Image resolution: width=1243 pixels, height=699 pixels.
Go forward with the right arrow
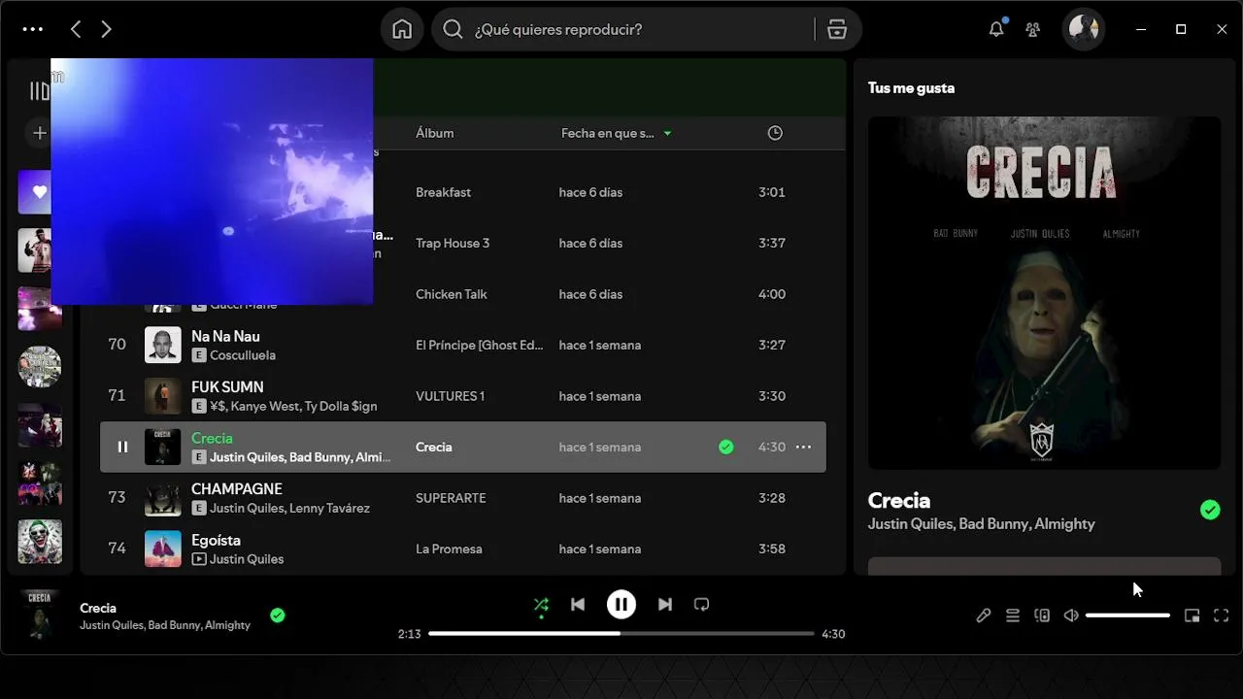tap(107, 29)
